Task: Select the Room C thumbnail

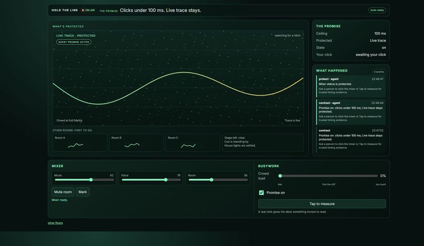Action: click(193, 142)
